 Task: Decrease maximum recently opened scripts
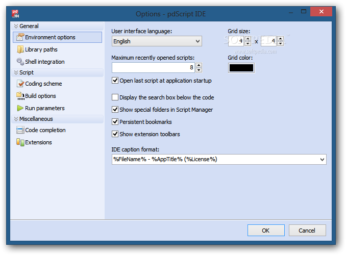pos(199,70)
